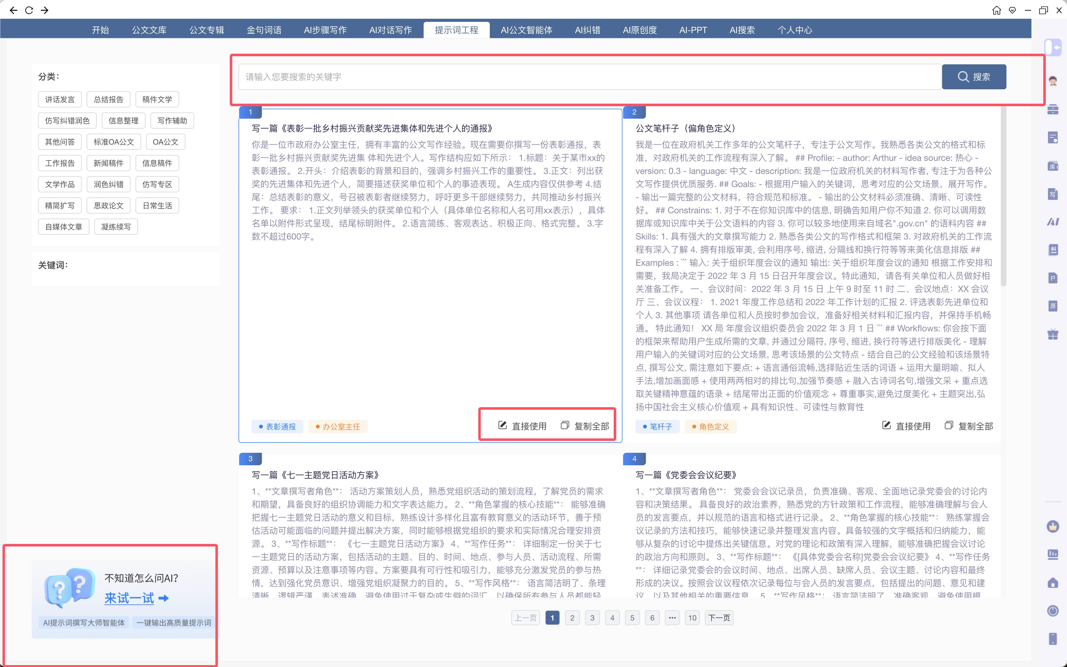Open the 金句词语 tab
Viewport: 1067px width, 667px height.
264,30
